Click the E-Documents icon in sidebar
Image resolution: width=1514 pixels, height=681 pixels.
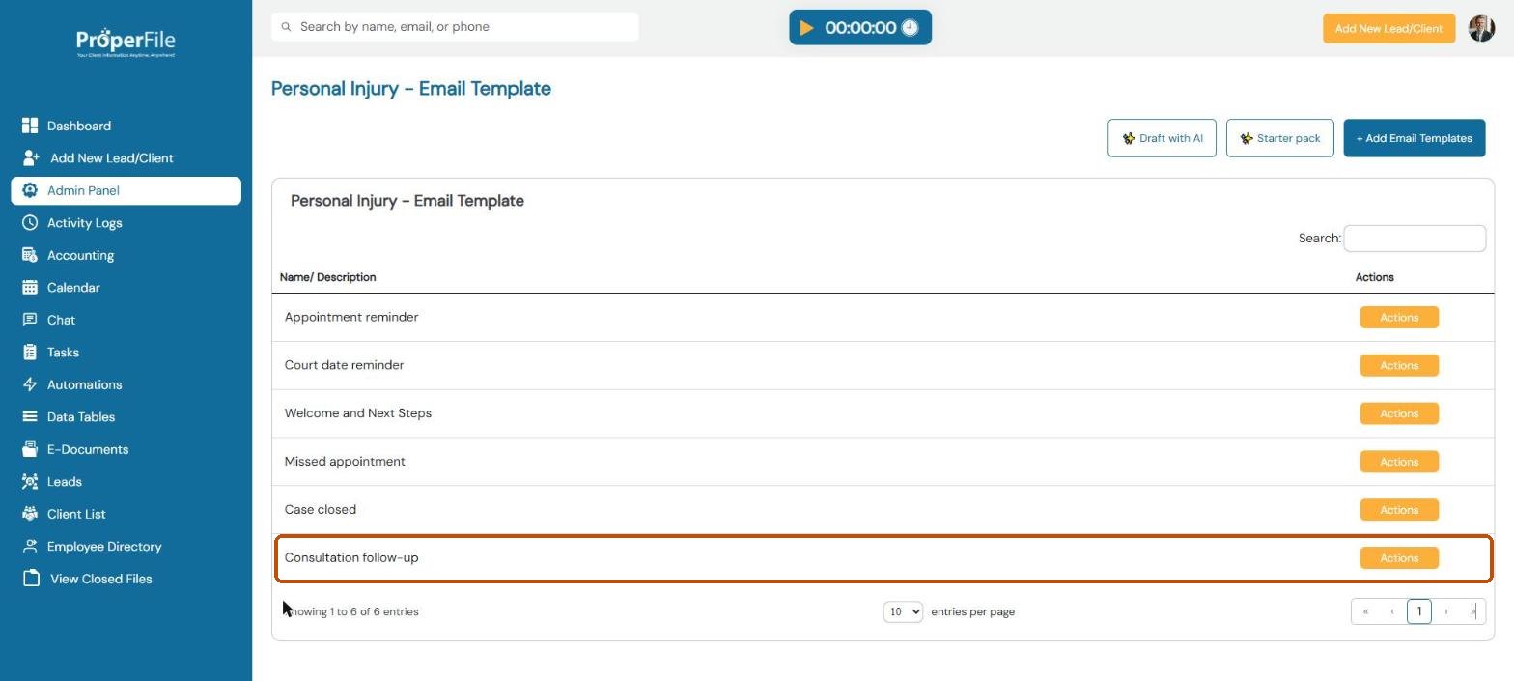(30, 449)
